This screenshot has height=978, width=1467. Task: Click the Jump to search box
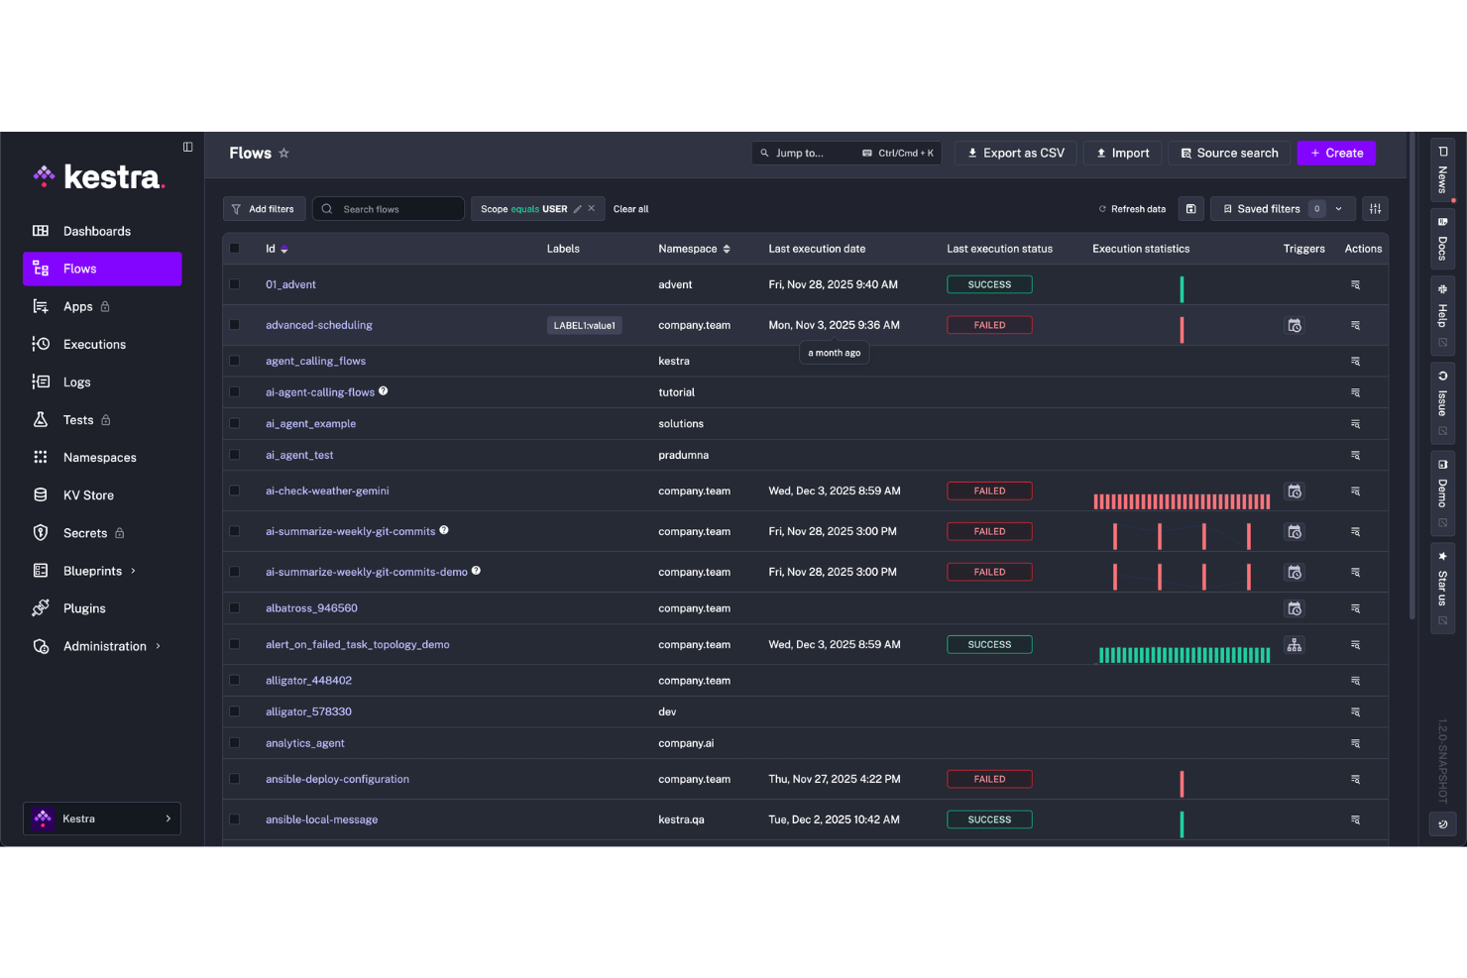(846, 153)
